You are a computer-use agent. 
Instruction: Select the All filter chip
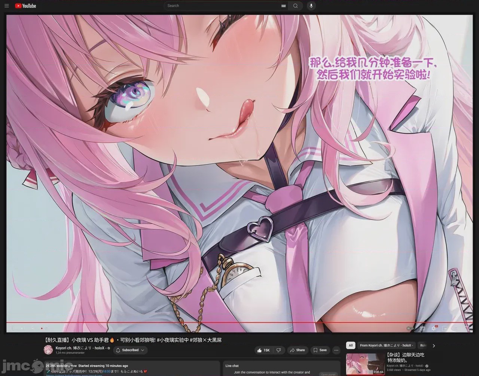351,345
